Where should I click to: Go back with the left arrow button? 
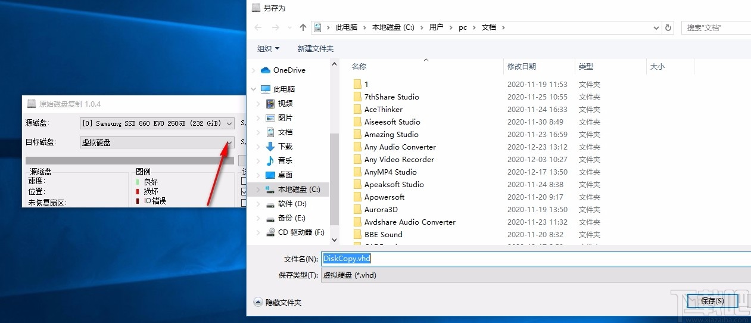(258, 27)
